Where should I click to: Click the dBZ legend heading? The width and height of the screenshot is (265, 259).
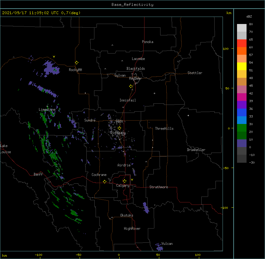pyautogui.click(x=249, y=17)
